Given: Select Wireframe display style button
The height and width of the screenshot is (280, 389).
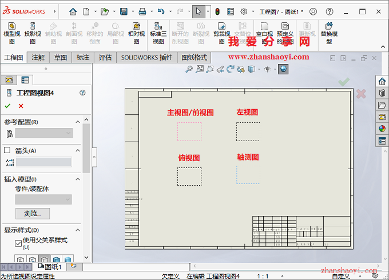Looking at the screenshot, I should (x=21, y=259).
